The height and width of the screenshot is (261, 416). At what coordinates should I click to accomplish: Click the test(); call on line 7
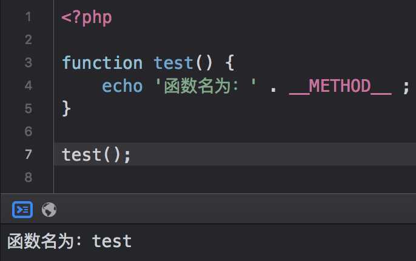click(x=96, y=155)
